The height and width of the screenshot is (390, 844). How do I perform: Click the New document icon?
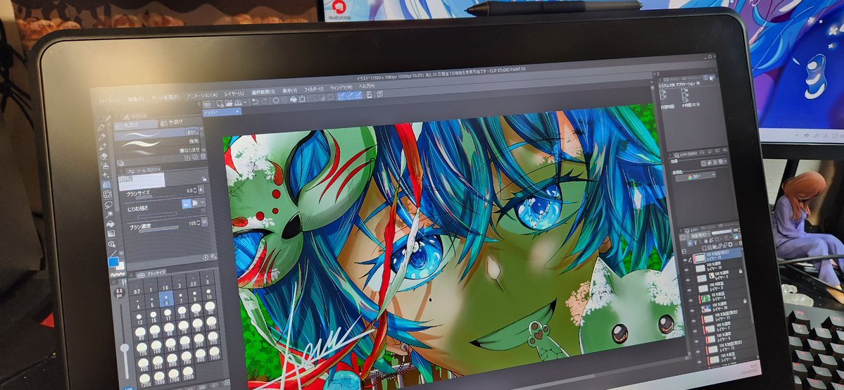(220, 103)
